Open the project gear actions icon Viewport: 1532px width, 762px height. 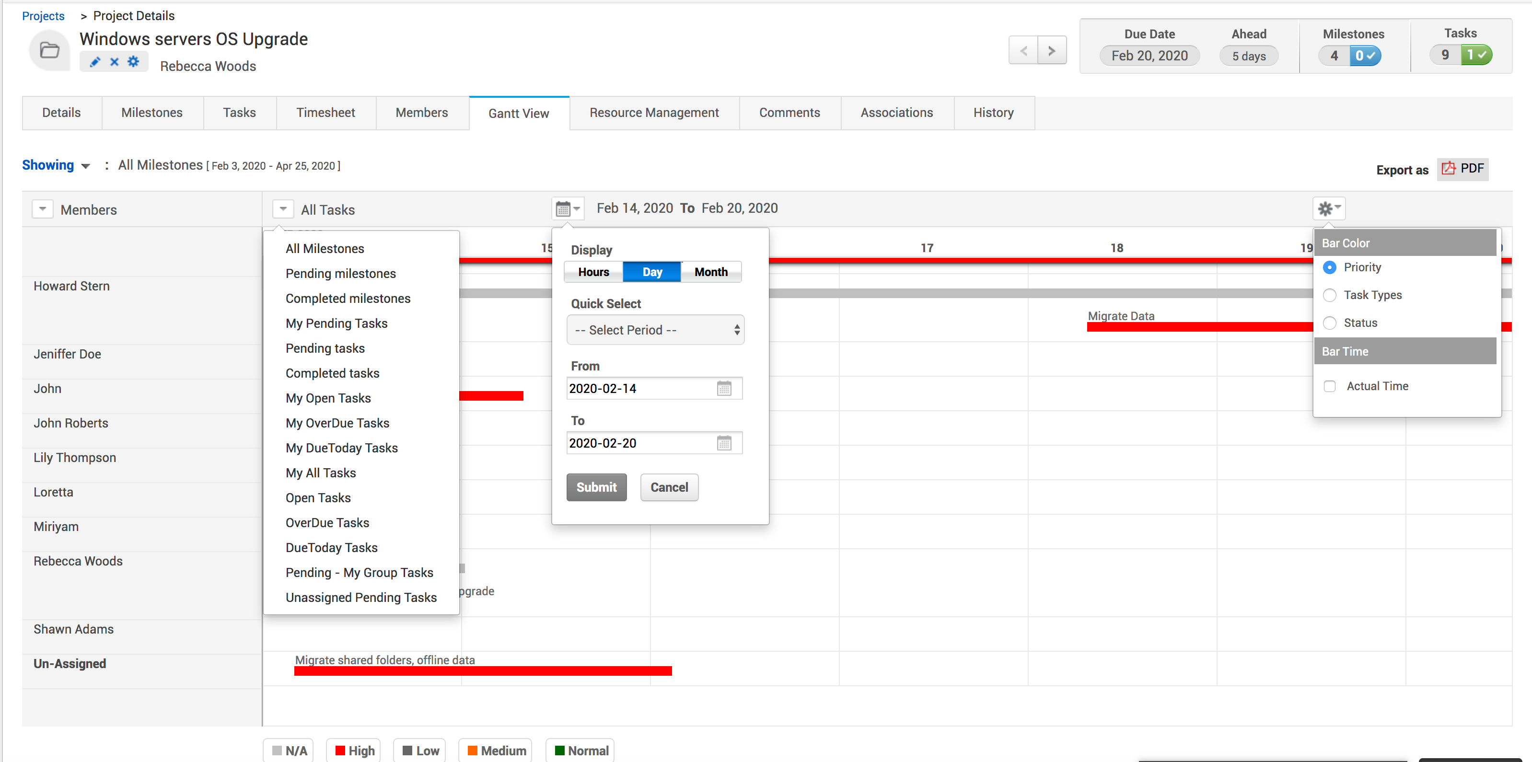[x=133, y=61]
